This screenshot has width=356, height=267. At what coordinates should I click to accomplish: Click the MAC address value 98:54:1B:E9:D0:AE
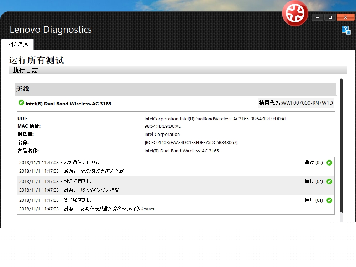pyautogui.click(x=162, y=126)
